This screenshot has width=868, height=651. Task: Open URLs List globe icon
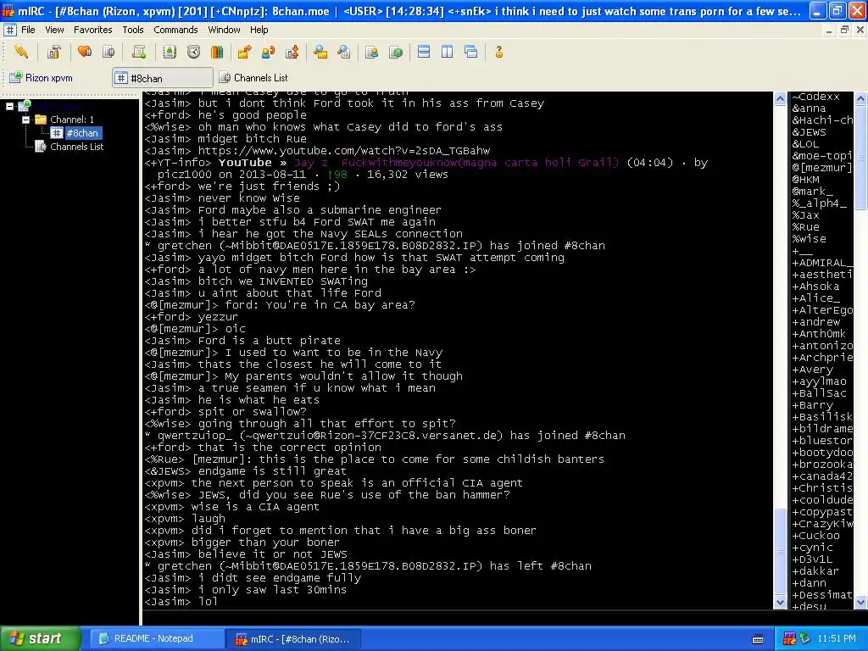(396, 52)
